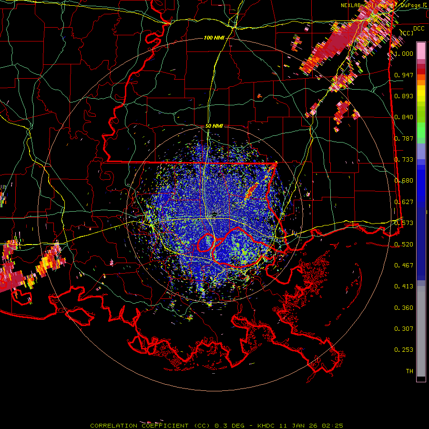Click the 0.680 legend value

(404, 181)
